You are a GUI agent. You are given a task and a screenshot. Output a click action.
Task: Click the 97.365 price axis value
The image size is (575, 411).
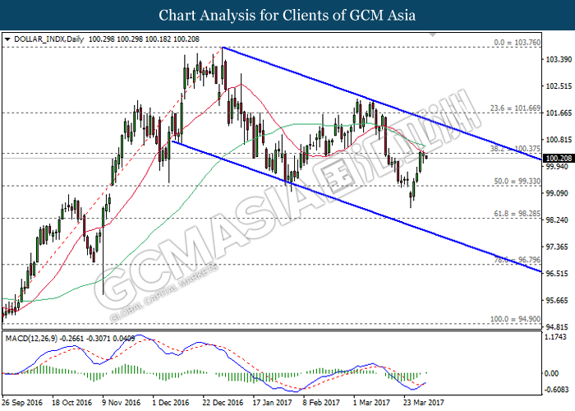pyautogui.click(x=559, y=247)
